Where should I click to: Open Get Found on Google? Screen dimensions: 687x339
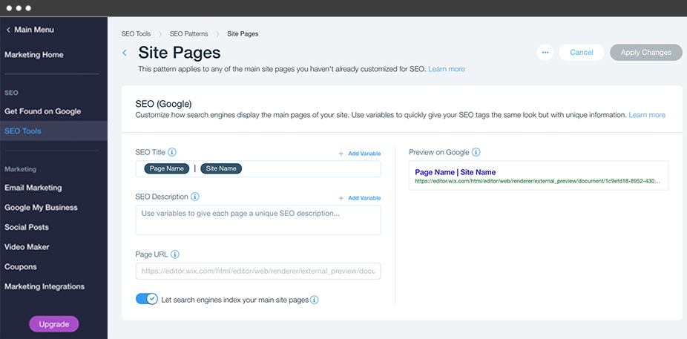tap(42, 111)
